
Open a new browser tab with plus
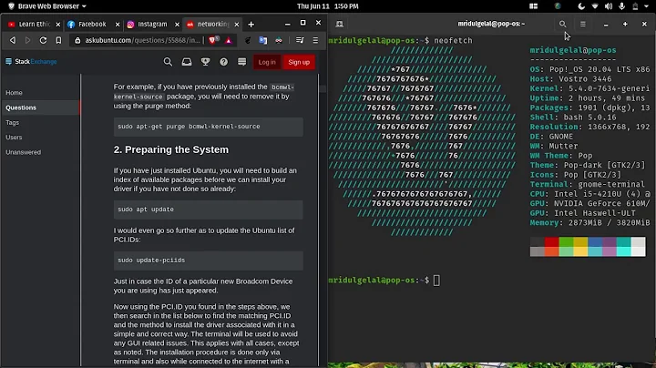pyautogui.click(x=251, y=25)
